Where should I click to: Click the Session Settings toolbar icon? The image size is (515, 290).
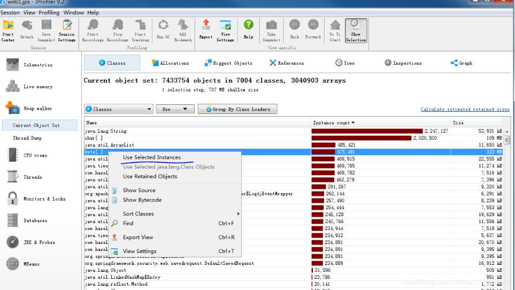click(67, 30)
